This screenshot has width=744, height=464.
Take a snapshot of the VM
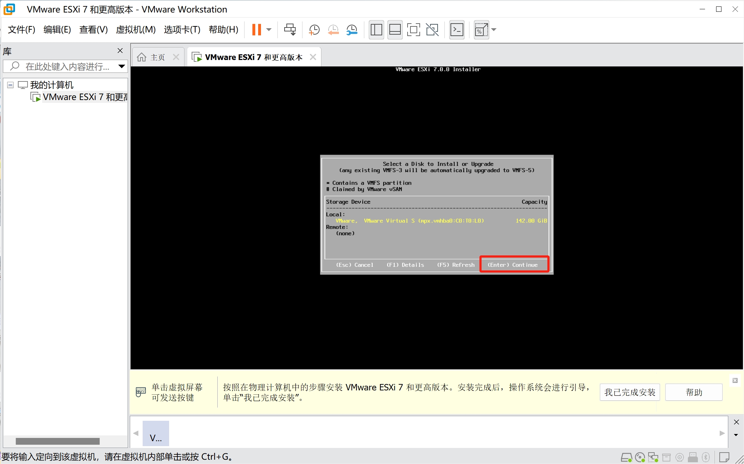coord(314,30)
